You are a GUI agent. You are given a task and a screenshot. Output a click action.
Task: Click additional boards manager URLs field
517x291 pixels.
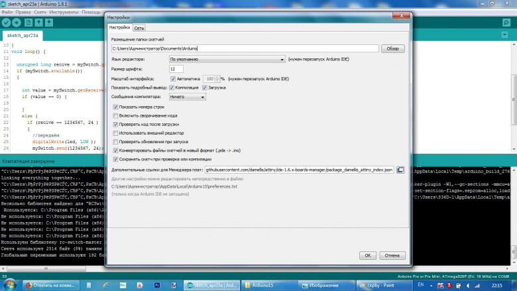click(299, 170)
